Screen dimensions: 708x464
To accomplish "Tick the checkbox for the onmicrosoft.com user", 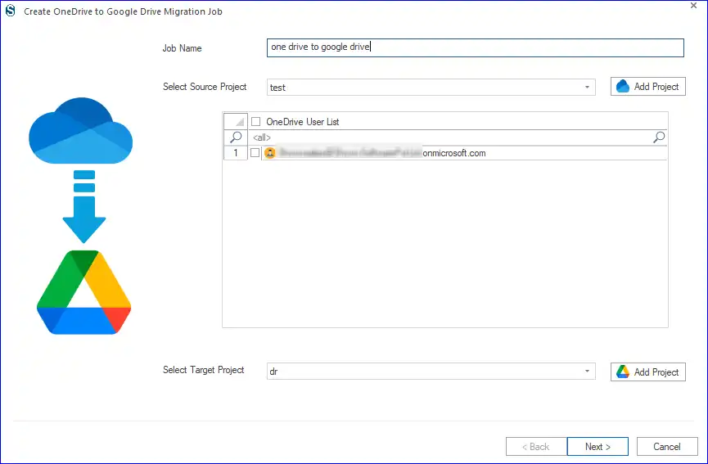I will coord(255,152).
